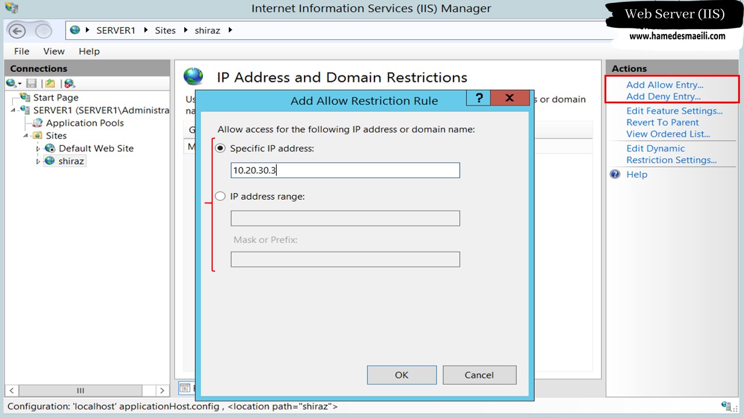Click Sites in the address breadcrumb
This screenshot has width=744, height=418.
click(x=165, y=30)
